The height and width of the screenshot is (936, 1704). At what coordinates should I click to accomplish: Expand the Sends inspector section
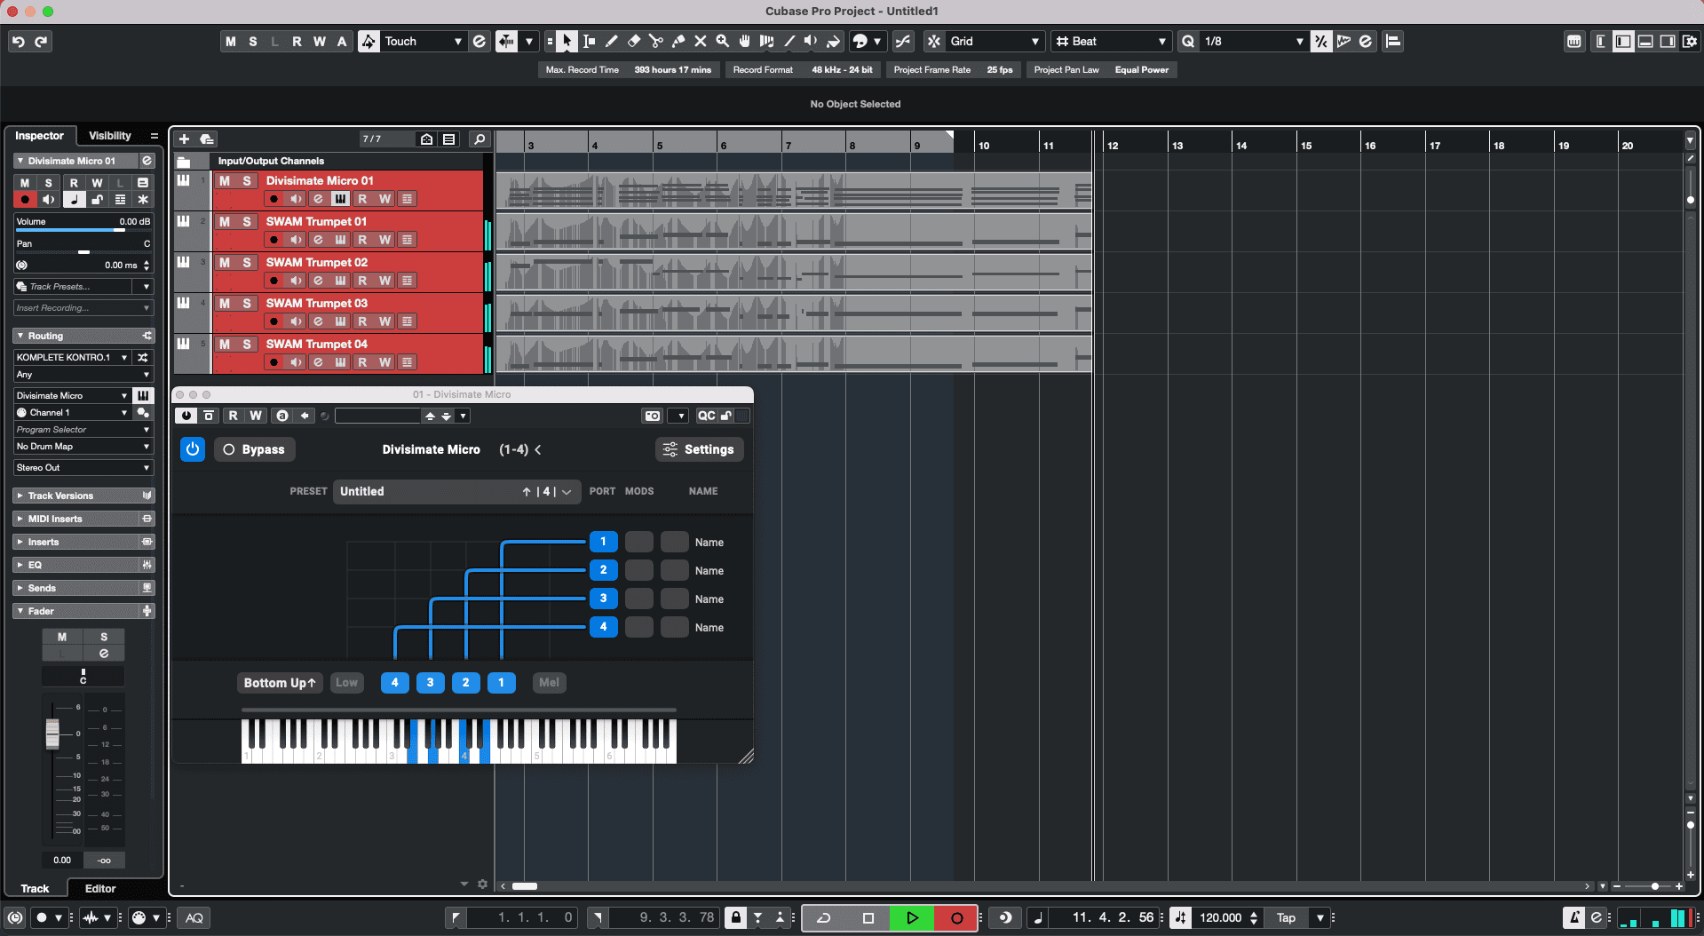[83, 588]
